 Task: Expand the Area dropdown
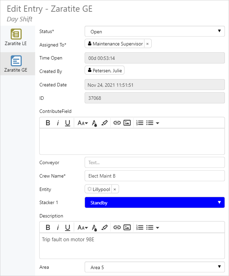coord(154,267)
